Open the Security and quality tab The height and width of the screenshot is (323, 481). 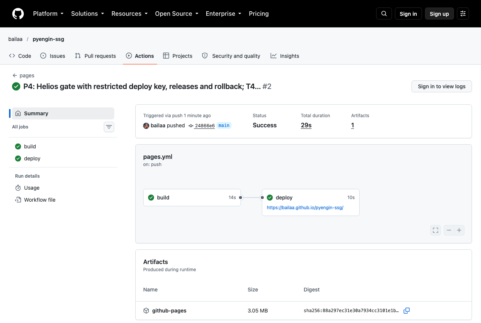[x=231, y=56]
